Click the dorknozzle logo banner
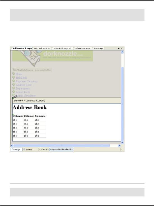 pyautogui.click(x=53, y=56)
